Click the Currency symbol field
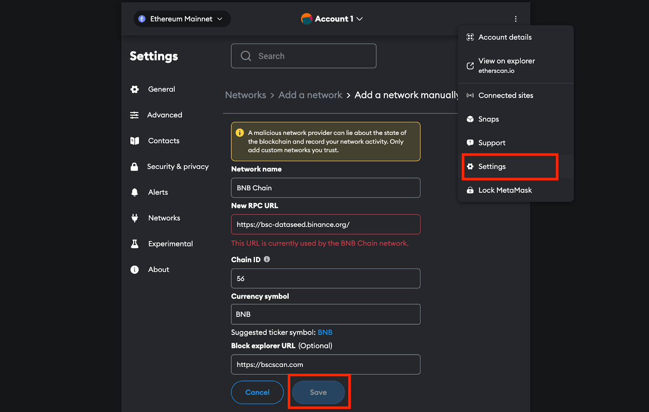Screen dimensions: 649x412 click(326, 314)
